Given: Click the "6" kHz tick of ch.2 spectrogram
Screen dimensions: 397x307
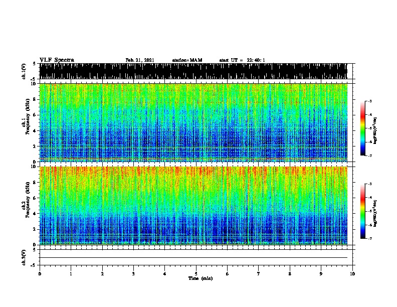Looking at the screenshot, I should click(x=35, y=198).
